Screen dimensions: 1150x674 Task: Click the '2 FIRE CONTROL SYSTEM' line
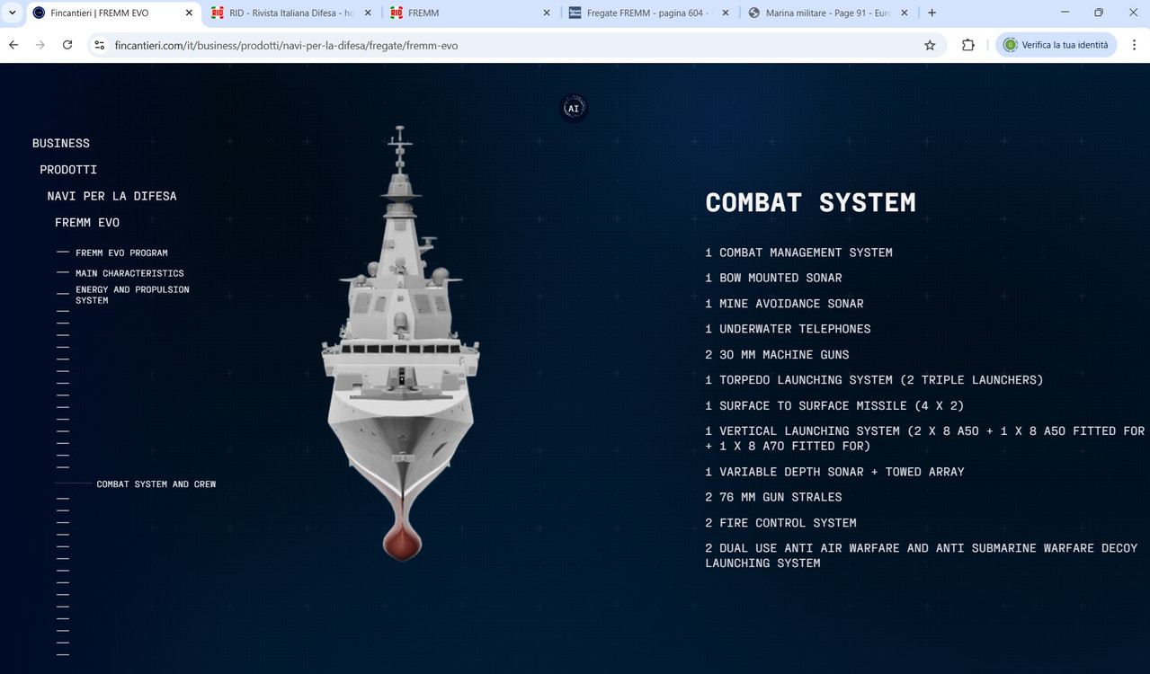781,523
